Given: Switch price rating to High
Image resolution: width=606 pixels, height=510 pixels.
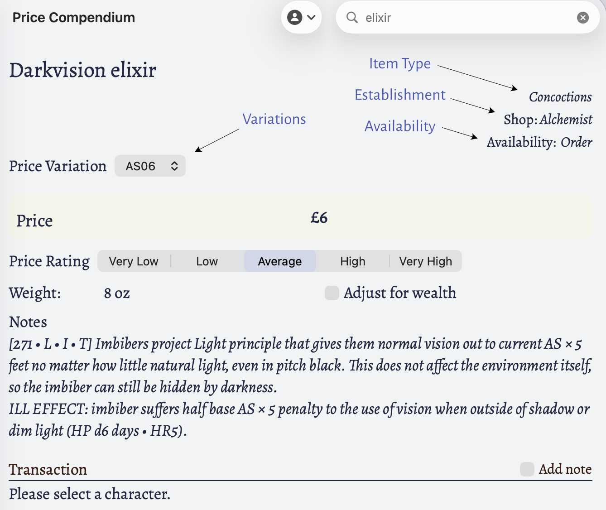Looking at the screenshot, I should click(x=353, y=261).
